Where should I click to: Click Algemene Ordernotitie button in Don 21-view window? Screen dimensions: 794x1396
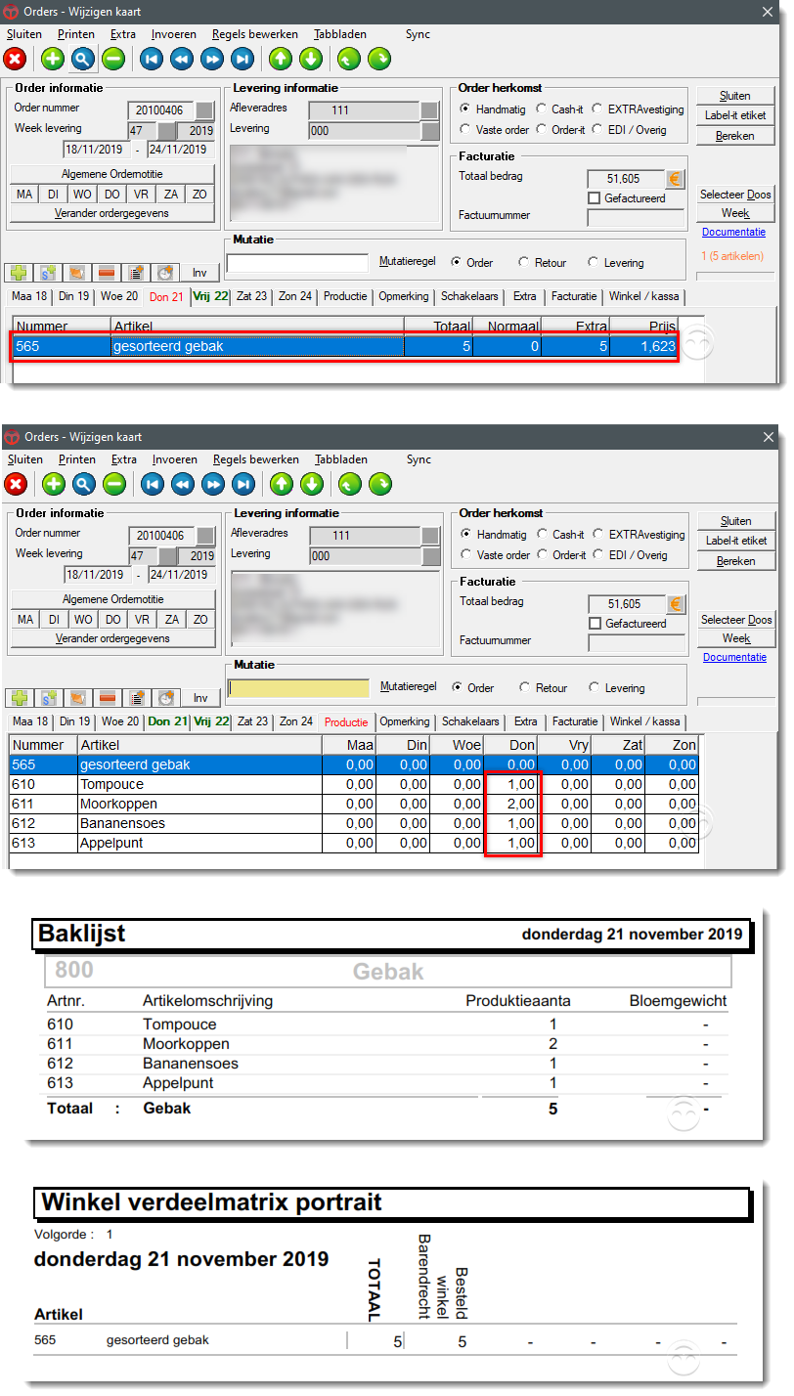(x=112, y=173)
